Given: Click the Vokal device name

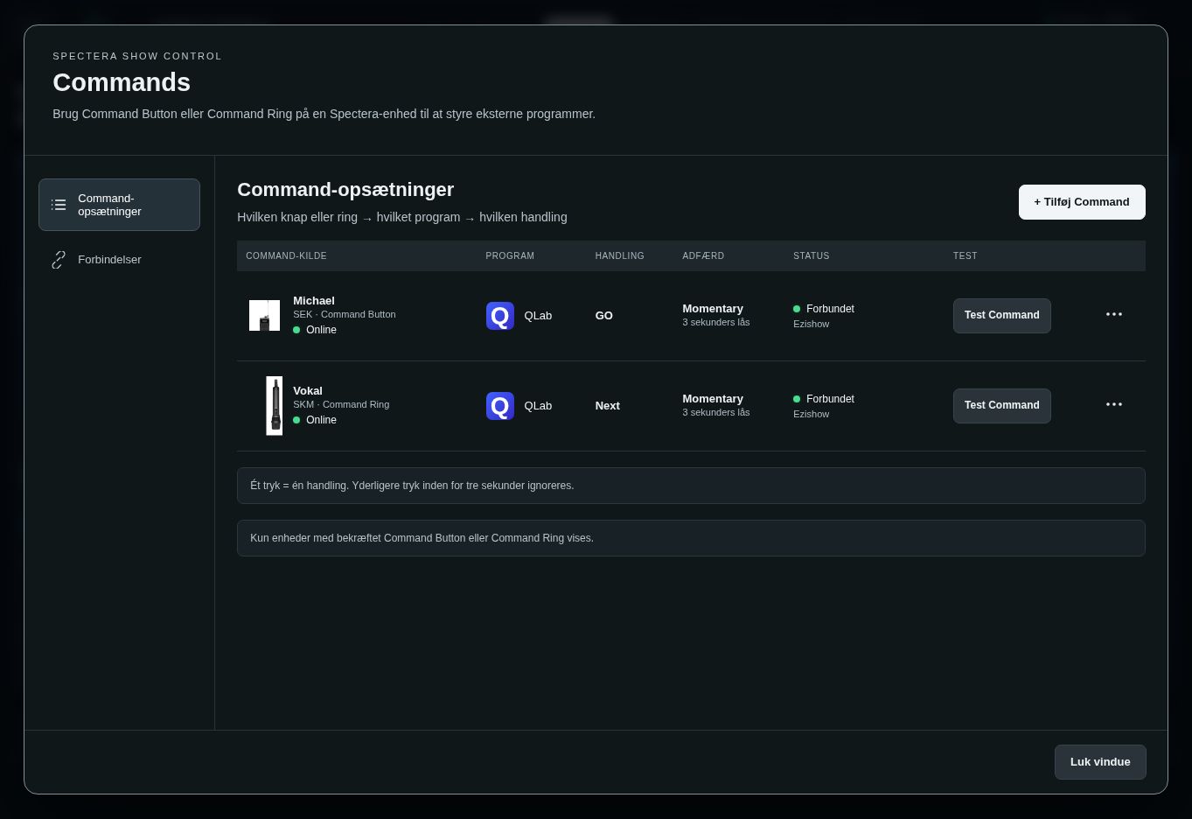Looking at the screenshot, I should click(308, 391).
